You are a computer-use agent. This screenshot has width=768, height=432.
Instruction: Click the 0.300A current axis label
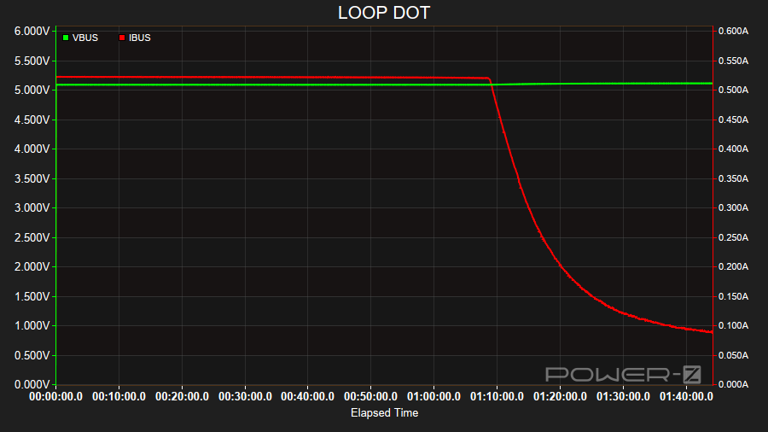[733, 208]
